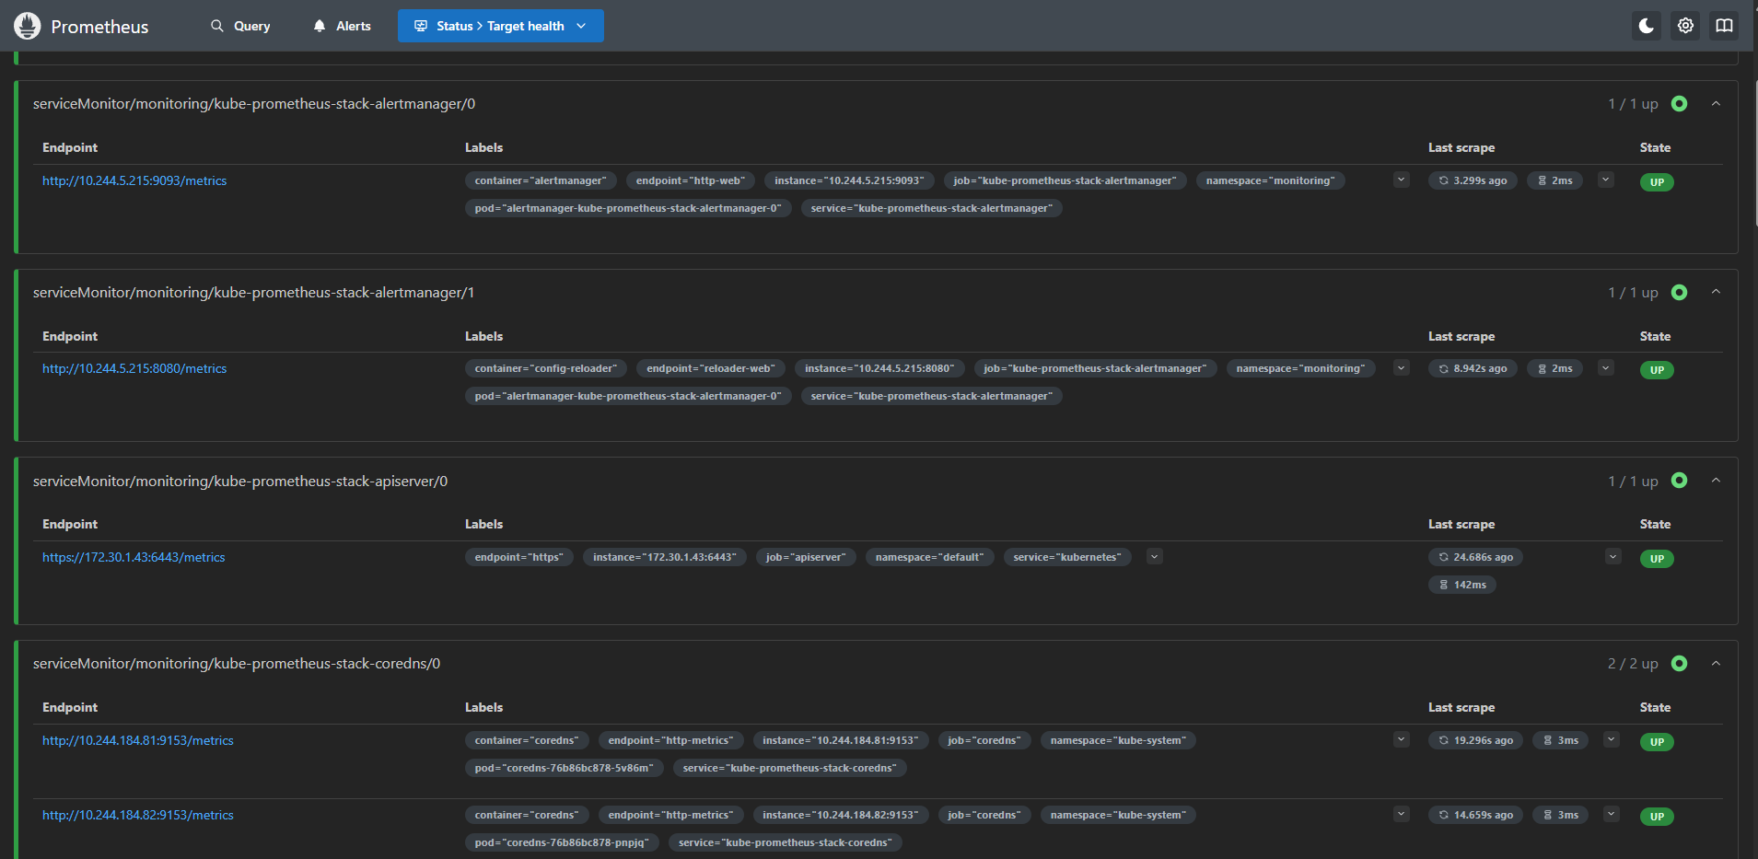
Task: Open endpoint http://10.244.5.215:8080/metrics
Action: [134, 369]
